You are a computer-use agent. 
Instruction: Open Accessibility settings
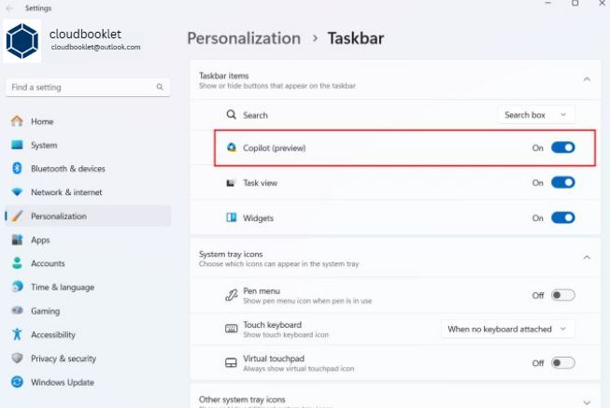pyautogui.click(x=88, y=334)
